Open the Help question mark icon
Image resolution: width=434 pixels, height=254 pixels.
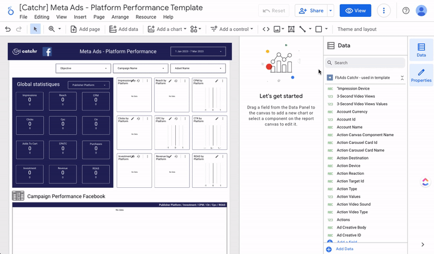tap(406, 10)
